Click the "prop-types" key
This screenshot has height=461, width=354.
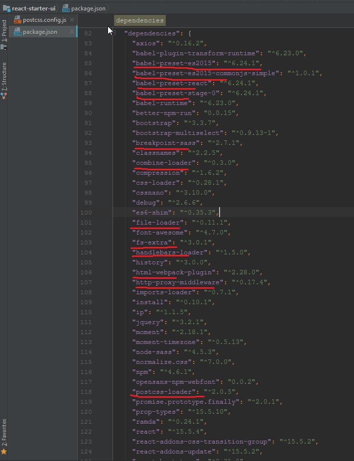[x=156, y=412]
